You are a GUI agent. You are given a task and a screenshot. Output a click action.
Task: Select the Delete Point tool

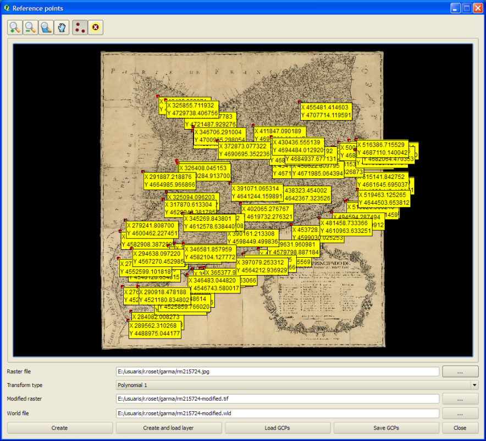[x=96, y=28]
